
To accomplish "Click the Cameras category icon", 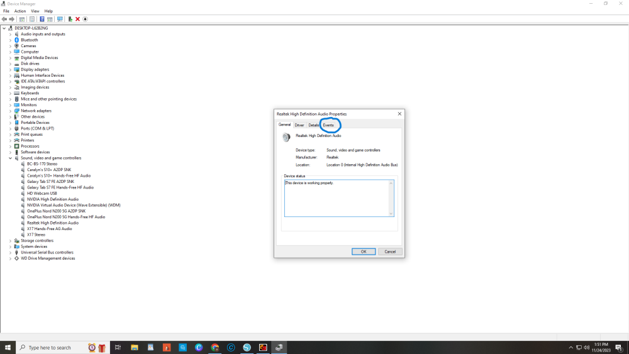I will [x=16, y=46].
